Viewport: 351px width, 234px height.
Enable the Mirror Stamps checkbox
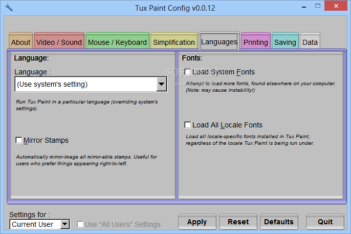(x=19, y=140)
